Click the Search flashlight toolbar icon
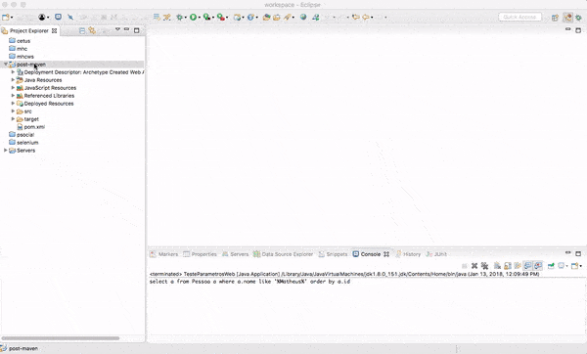Viewport: 587px width, 354px height. [x=287, y=17]
